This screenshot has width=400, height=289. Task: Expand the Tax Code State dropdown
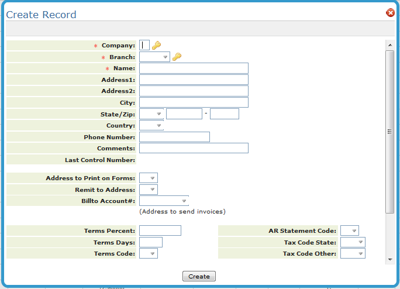[353, 242]
